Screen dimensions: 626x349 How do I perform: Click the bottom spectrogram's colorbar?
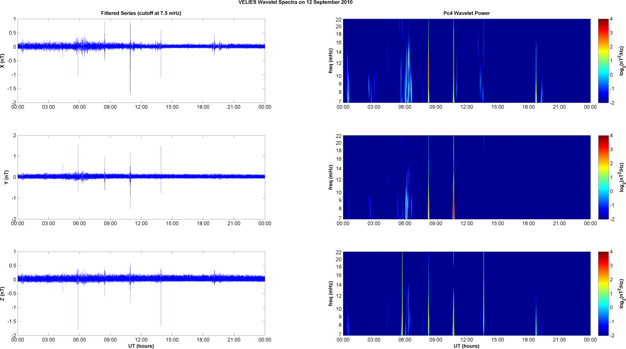coord(603,294)
